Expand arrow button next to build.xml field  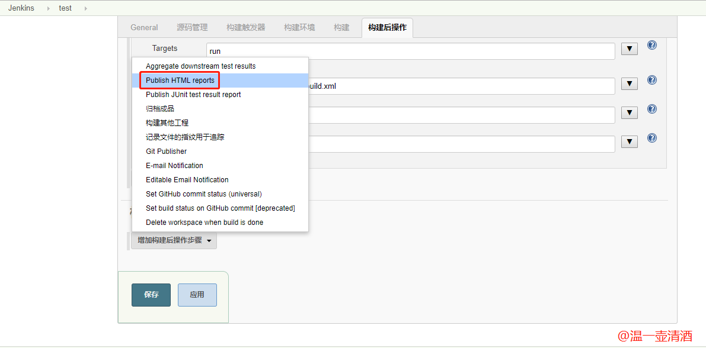tap(630, 84)
